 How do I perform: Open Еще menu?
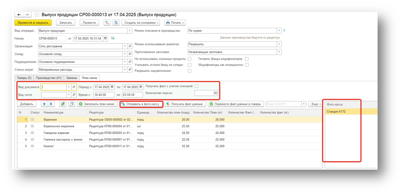tap(315, 104)
